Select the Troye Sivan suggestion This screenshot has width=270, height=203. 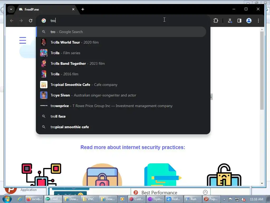pyautogui.click(x=121, y=95)
